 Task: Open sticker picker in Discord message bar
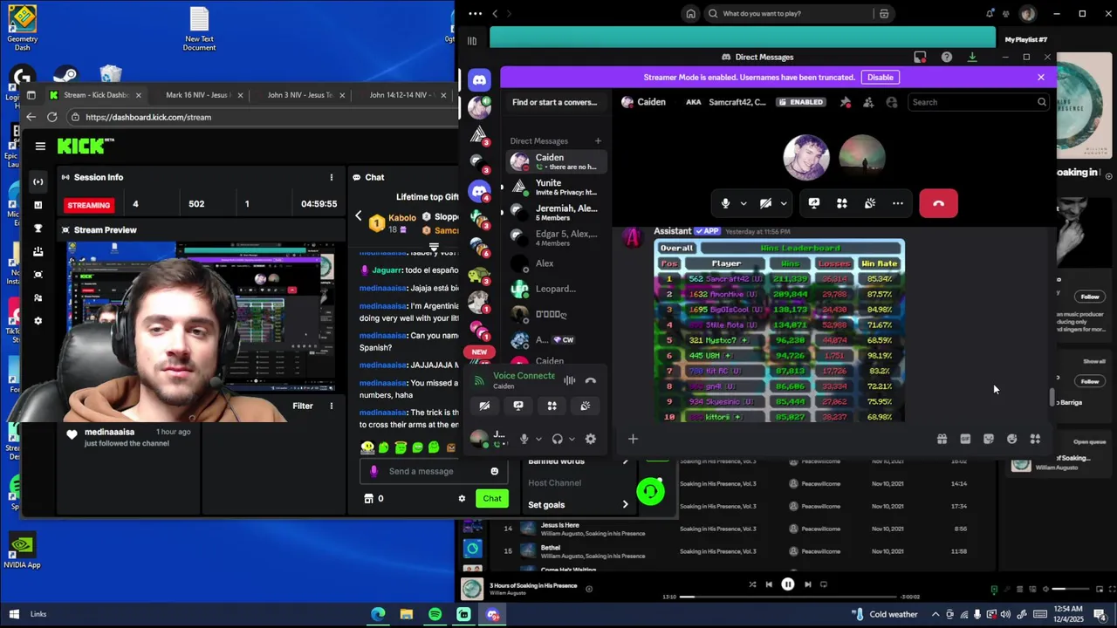point(989,439)
